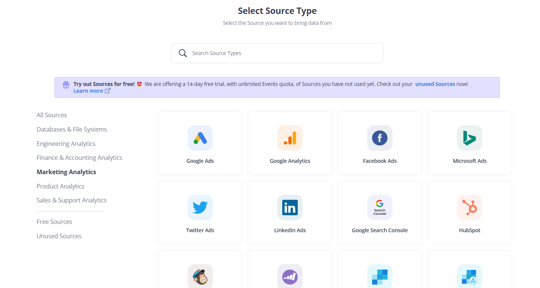Click the Microsoft Ads label text

469,161
